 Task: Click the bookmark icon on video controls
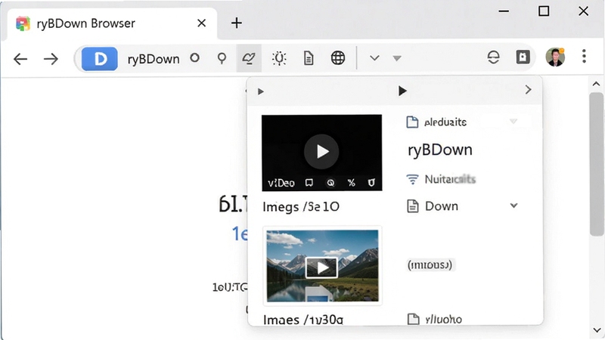coord(309,182)
